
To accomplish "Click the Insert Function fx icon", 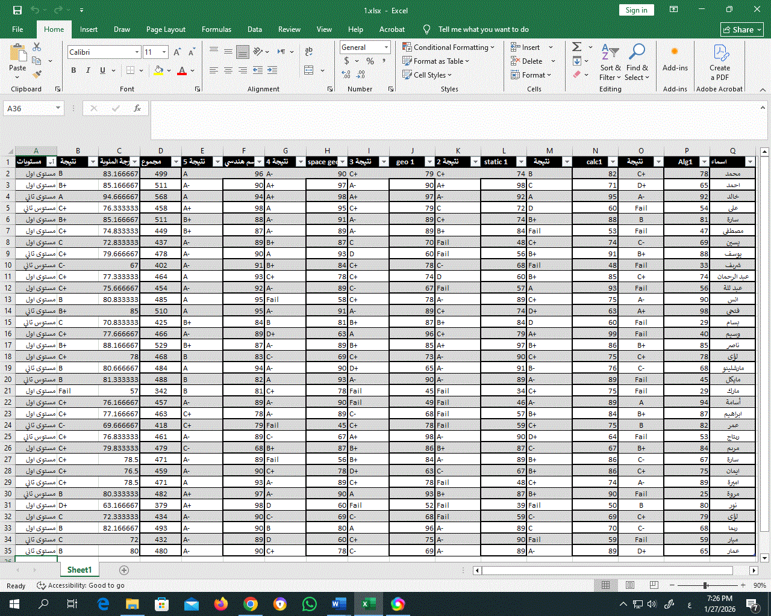I will click(x=137, y=108).
